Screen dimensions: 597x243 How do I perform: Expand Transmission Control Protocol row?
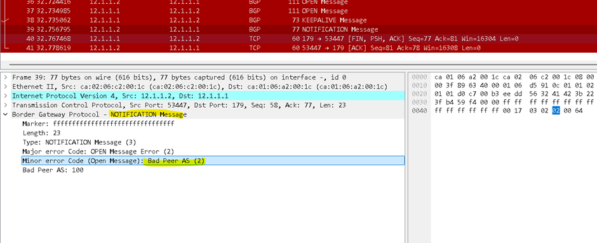pos(5,105)
